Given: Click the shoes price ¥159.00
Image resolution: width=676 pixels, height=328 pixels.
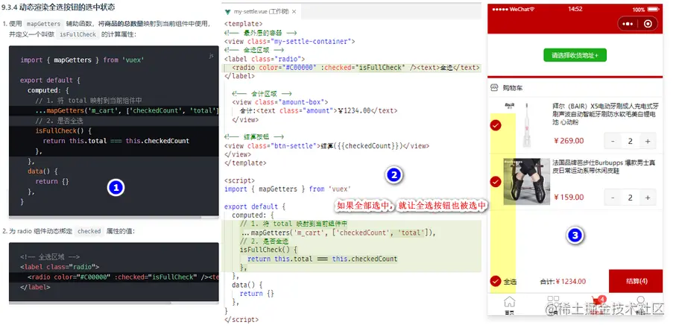Looking at the screenshot, I should coord(569,198).
